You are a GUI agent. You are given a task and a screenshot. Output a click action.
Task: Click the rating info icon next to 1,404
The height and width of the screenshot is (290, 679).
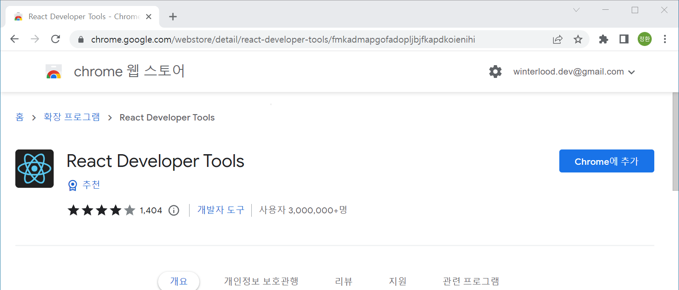click(x=174, y=210)
